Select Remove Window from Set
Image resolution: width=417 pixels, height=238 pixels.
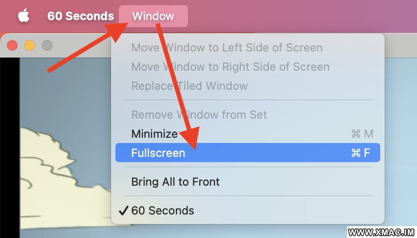pyautogui.click(x=199, y=115)
